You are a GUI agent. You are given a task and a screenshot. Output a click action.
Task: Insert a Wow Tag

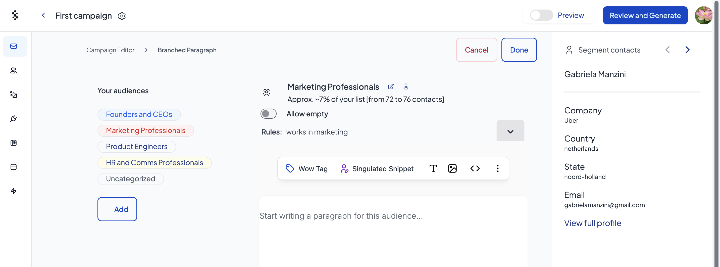306,169
